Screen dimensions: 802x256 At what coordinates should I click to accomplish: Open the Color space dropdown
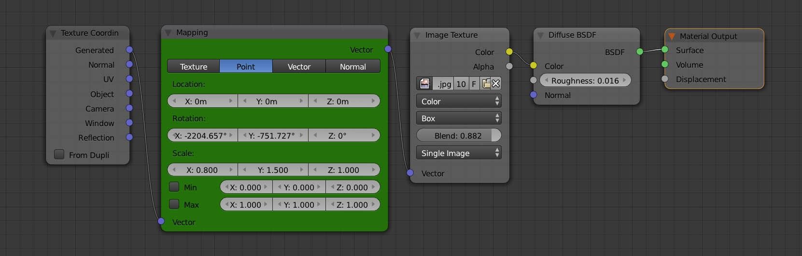pos(458,101)
